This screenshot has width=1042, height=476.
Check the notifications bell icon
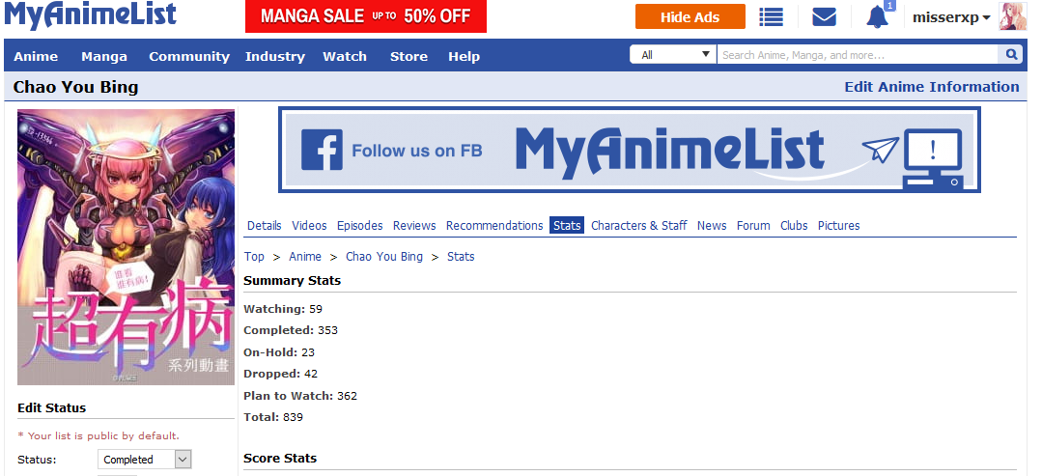pyautogui.click(x=877, y=16)
